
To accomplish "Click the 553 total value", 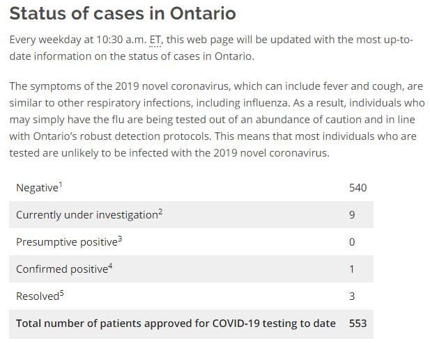I will (358, 324).
